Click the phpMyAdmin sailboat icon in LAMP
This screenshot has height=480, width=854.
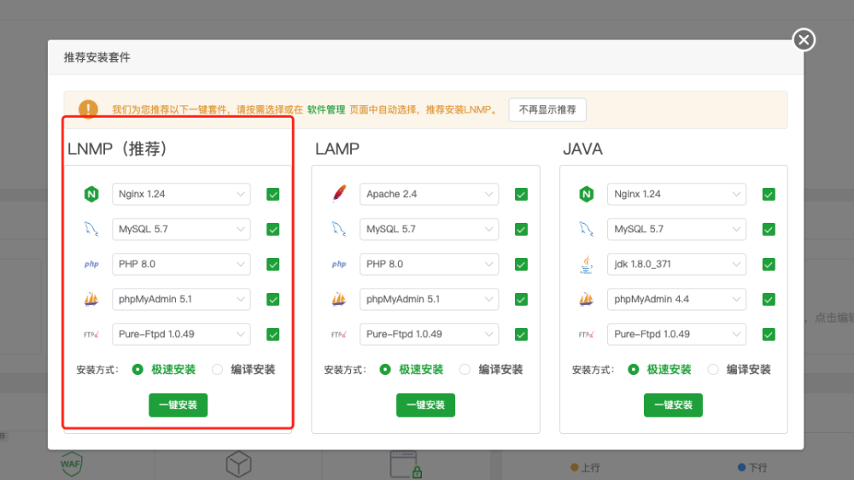pos(339,299)
